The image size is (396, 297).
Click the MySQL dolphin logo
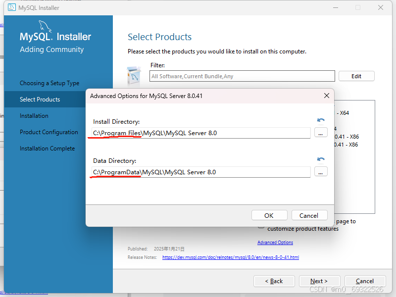pyautogui.click(x=45, y=26)
